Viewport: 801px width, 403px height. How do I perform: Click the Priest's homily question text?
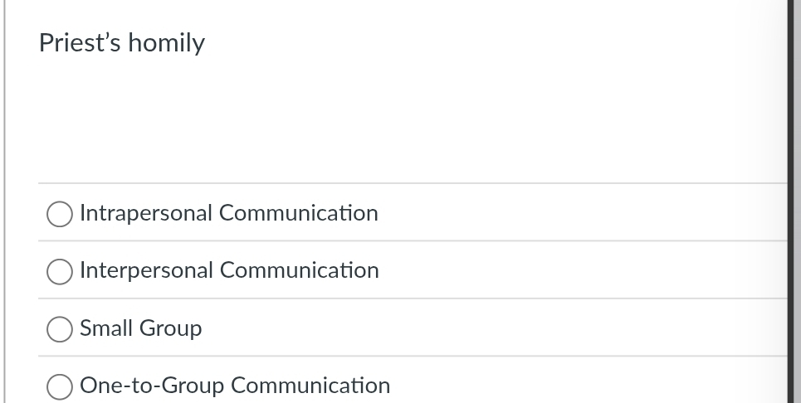tap(122, 42)
